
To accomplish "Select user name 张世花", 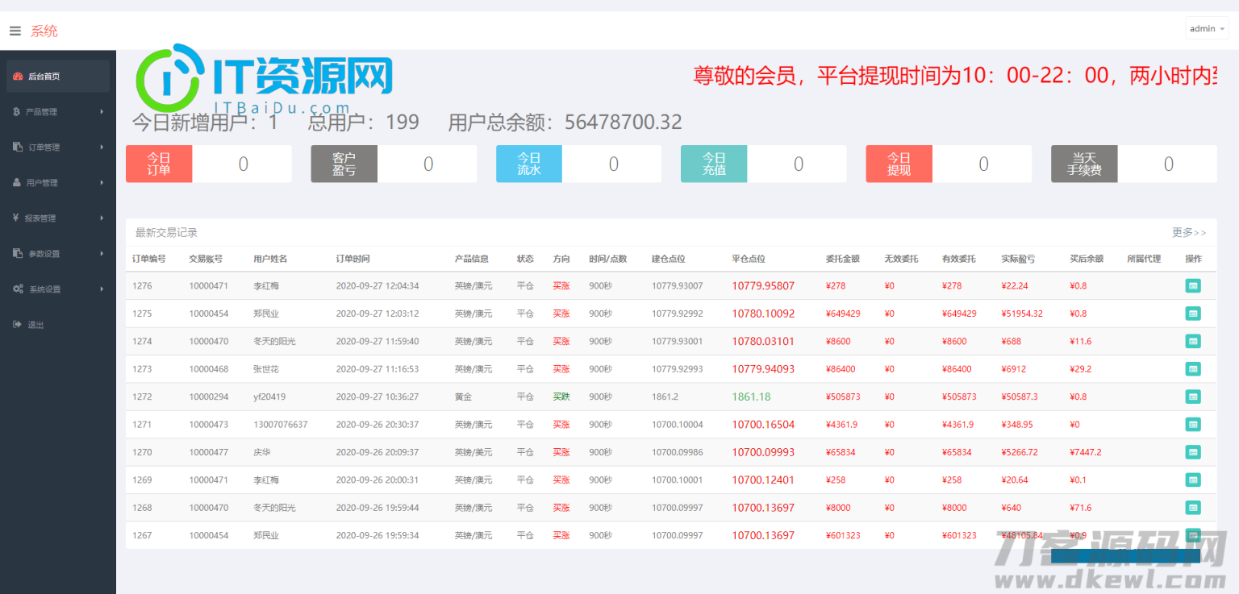I will coord(266,369).
